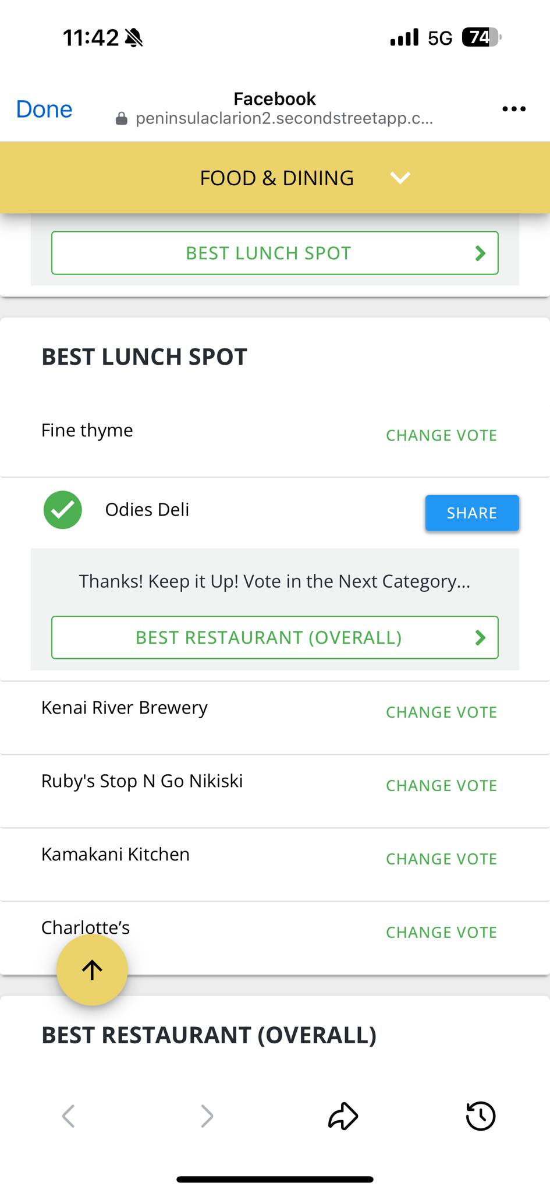The image size is (550, 1193).
Task: Tap the peninsulaclarion2 URL address text
Action: [x=284, y=119]
